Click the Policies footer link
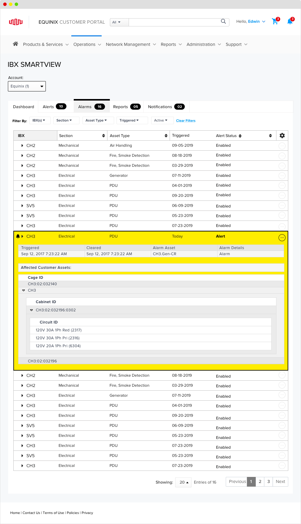301x524 pixels. (73, 513)
